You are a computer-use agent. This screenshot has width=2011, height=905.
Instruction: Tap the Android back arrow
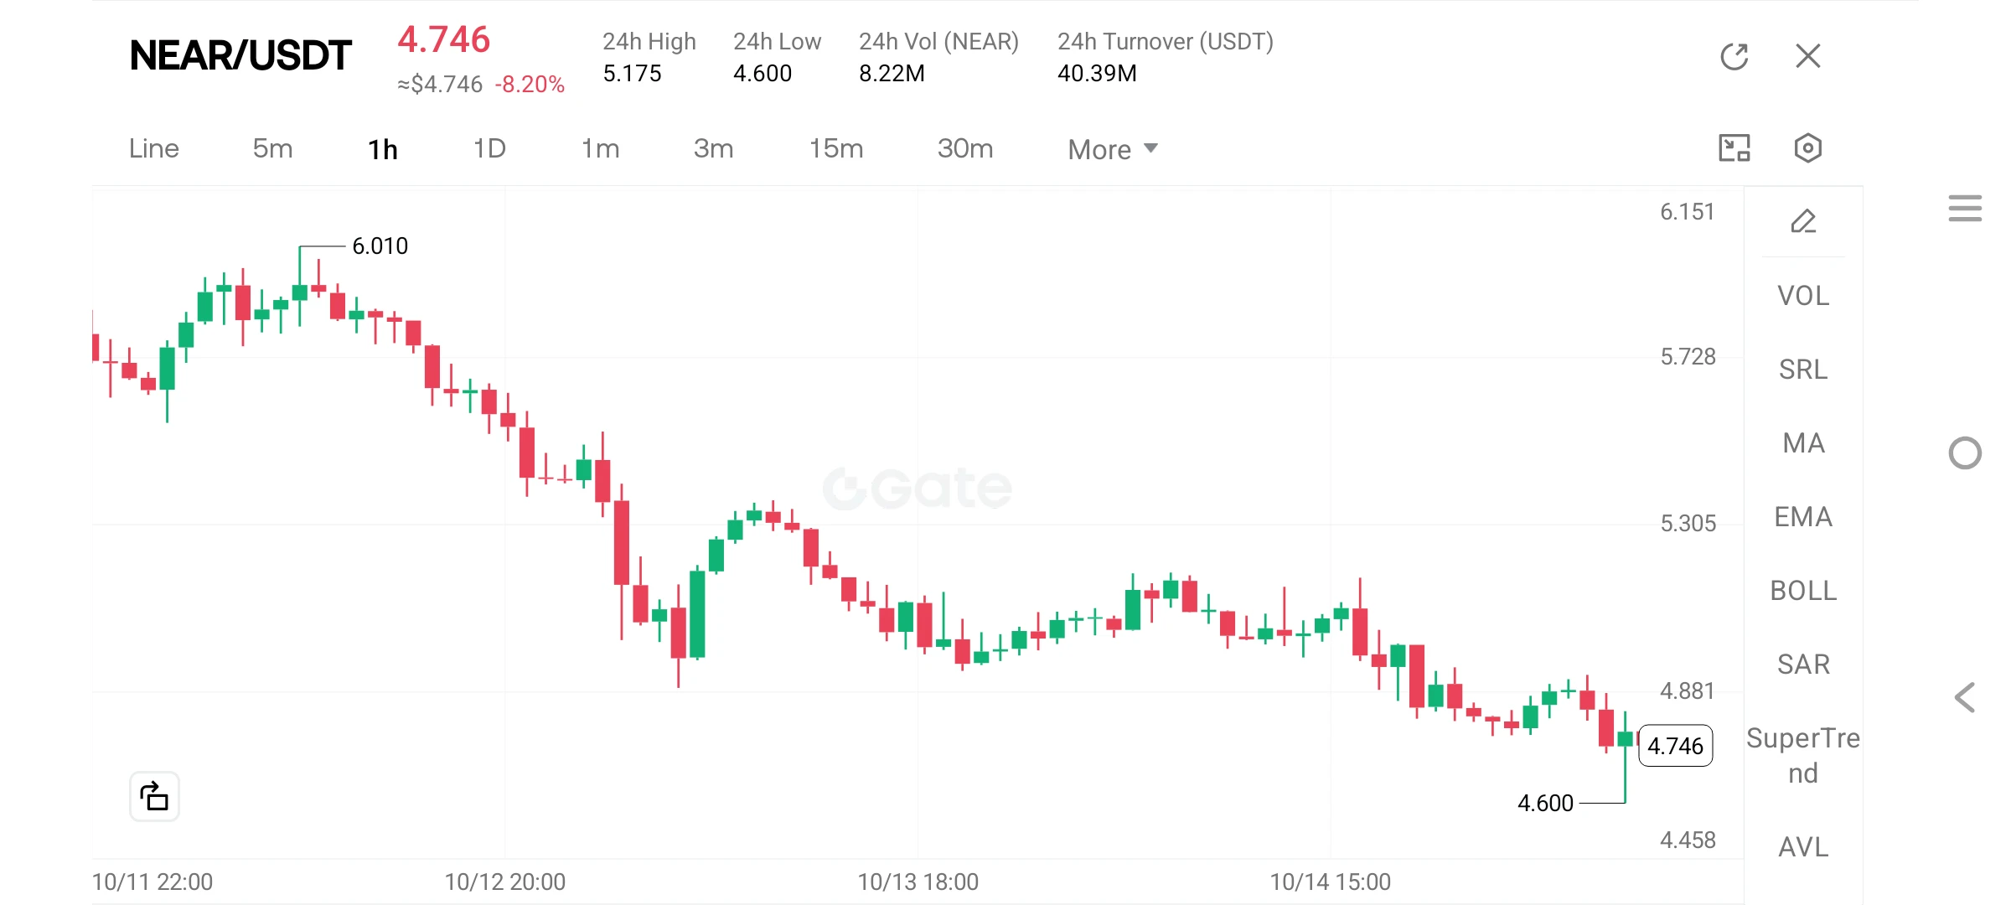point(1965,697)
